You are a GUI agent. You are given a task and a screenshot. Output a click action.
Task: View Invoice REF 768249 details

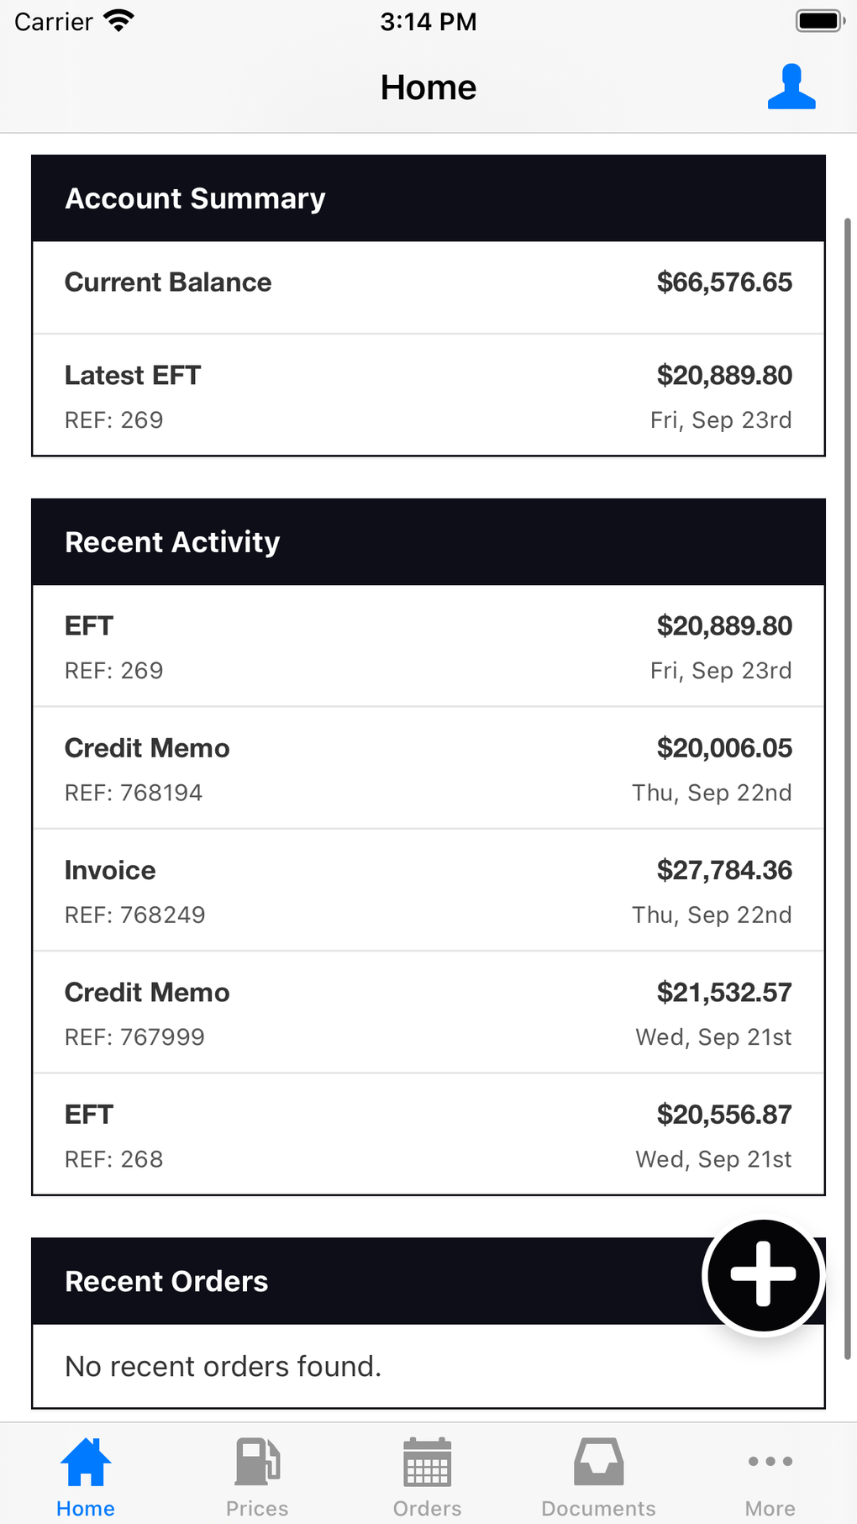428,891
